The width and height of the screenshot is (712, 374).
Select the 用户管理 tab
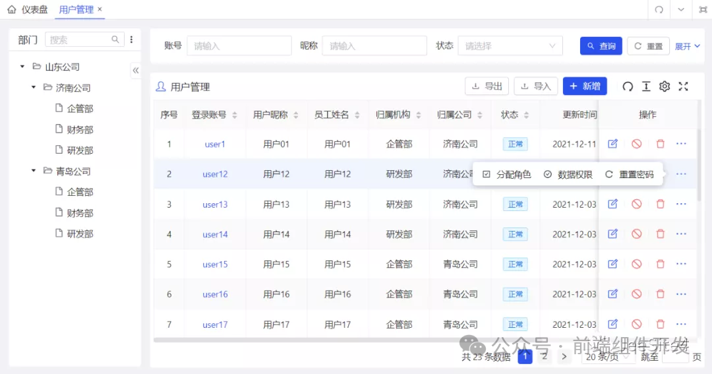click(76, 9)
